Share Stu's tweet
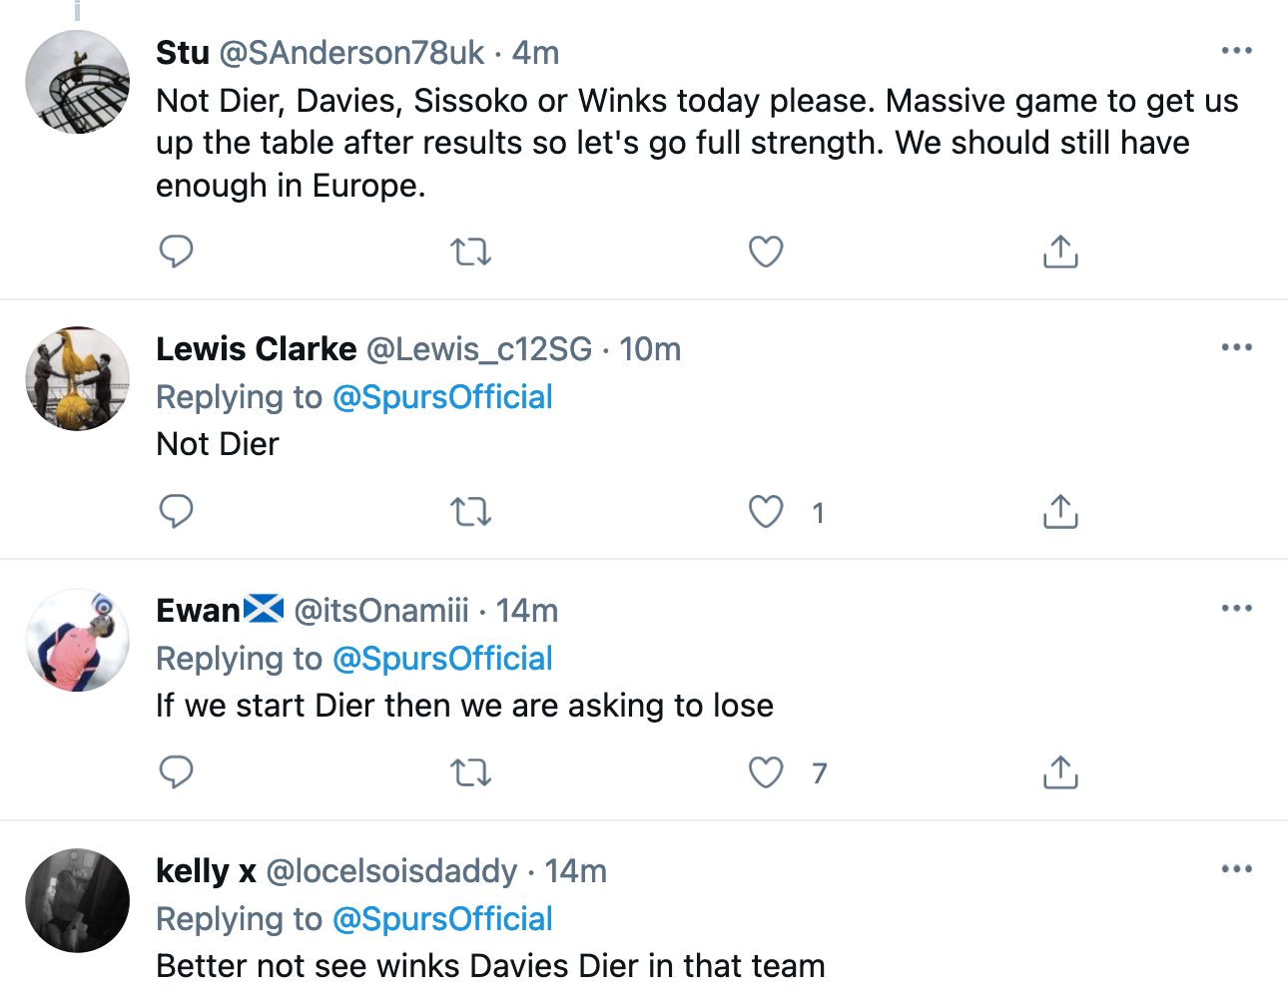Image resolution: width=1288 pixels, height=1000 pixels. pyautogui.click(x=1060, y=251)
